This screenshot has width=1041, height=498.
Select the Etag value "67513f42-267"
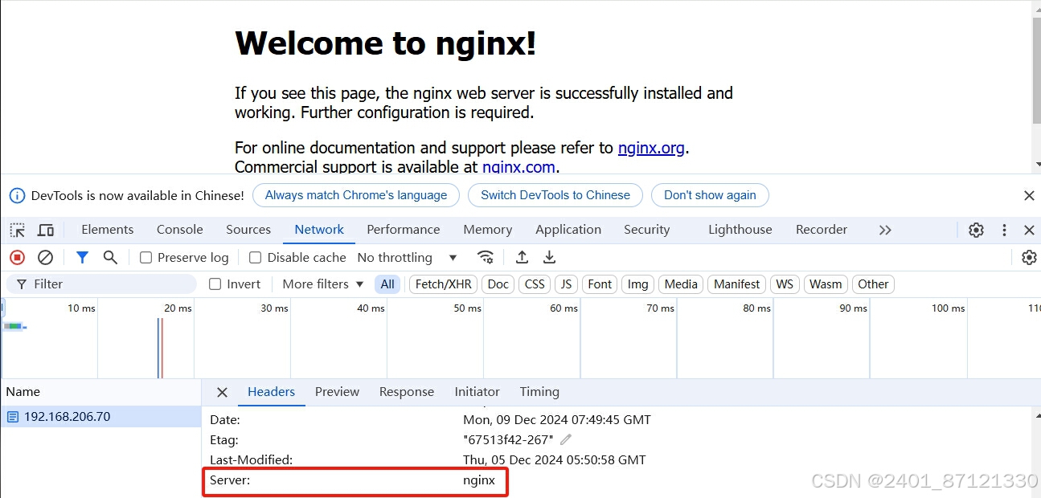(x=508, y=440)
